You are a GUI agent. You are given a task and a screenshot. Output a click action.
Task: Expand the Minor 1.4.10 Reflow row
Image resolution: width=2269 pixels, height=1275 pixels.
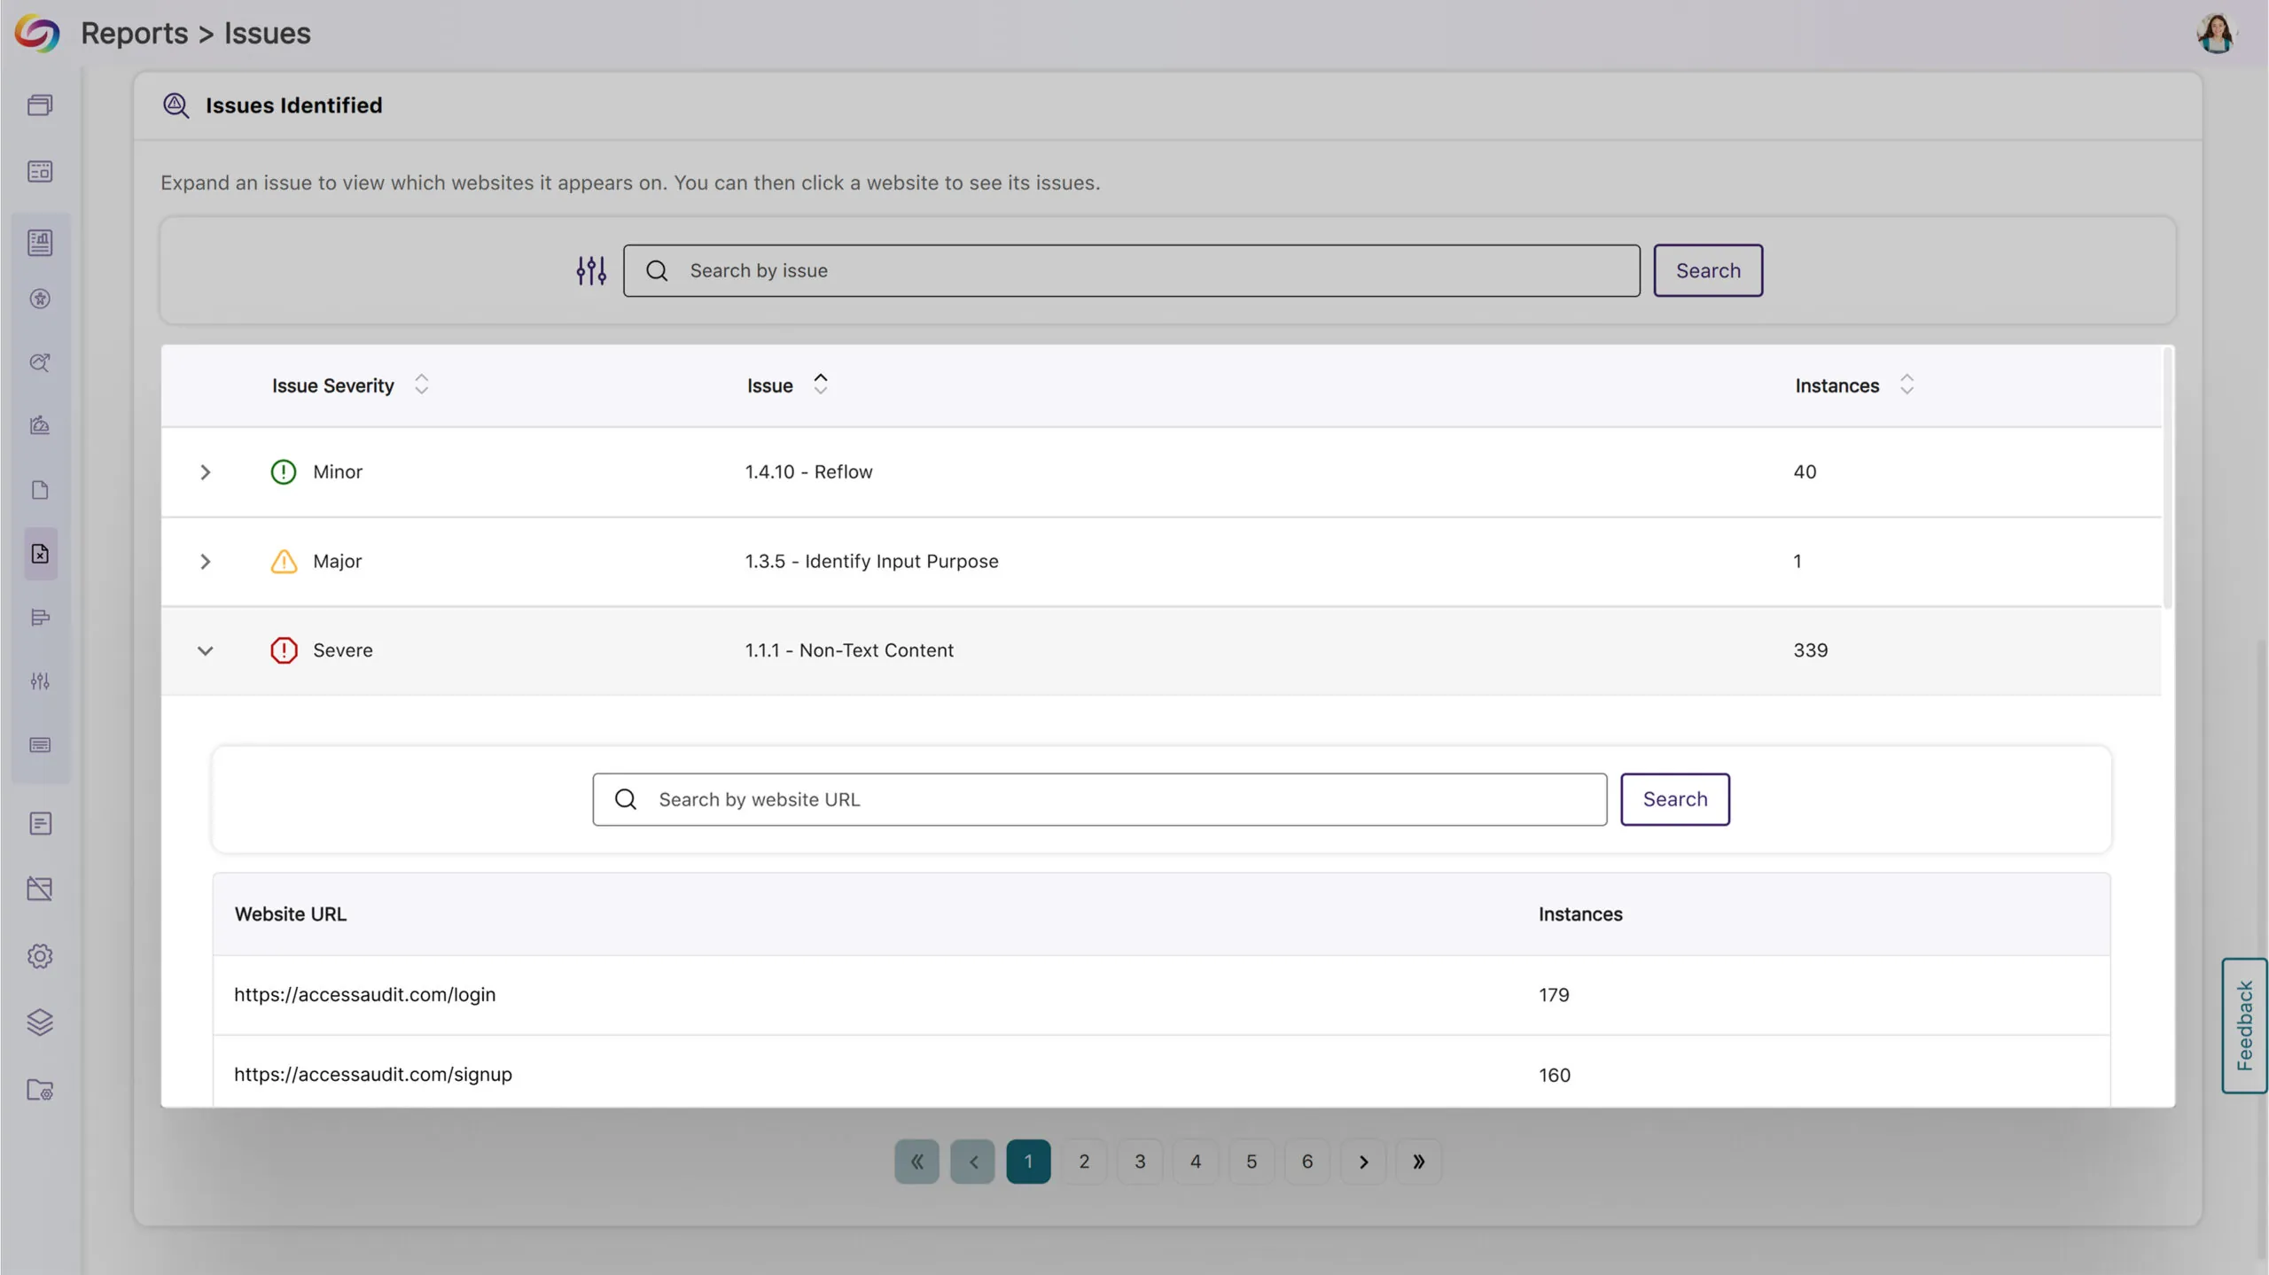[205, 472]
